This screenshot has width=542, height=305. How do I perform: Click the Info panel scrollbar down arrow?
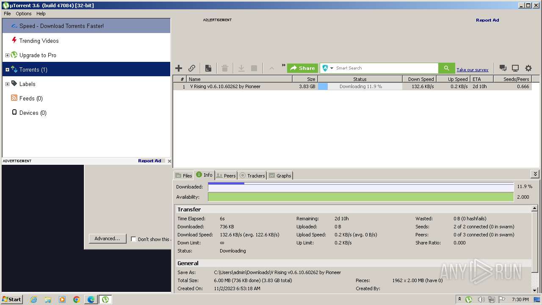pyautogui.click(x=535, y=290)
